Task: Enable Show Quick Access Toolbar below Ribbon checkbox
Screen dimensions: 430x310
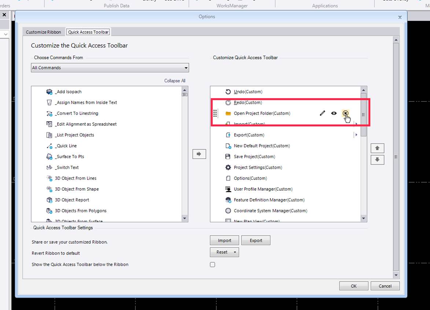Action: [x=213, y=265]
